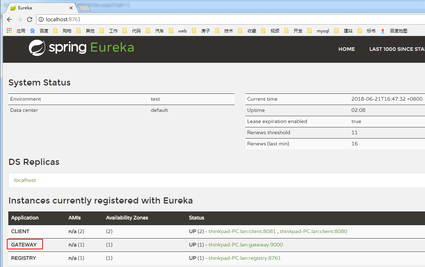Click the Spring Eureka logo
This screenshot has width=425, height=267.
(82, 48)
